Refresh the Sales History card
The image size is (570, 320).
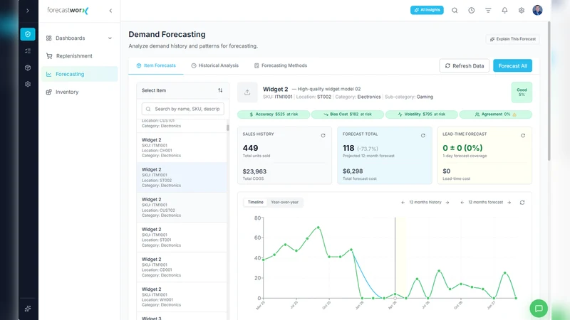click(x=323, y=135)
